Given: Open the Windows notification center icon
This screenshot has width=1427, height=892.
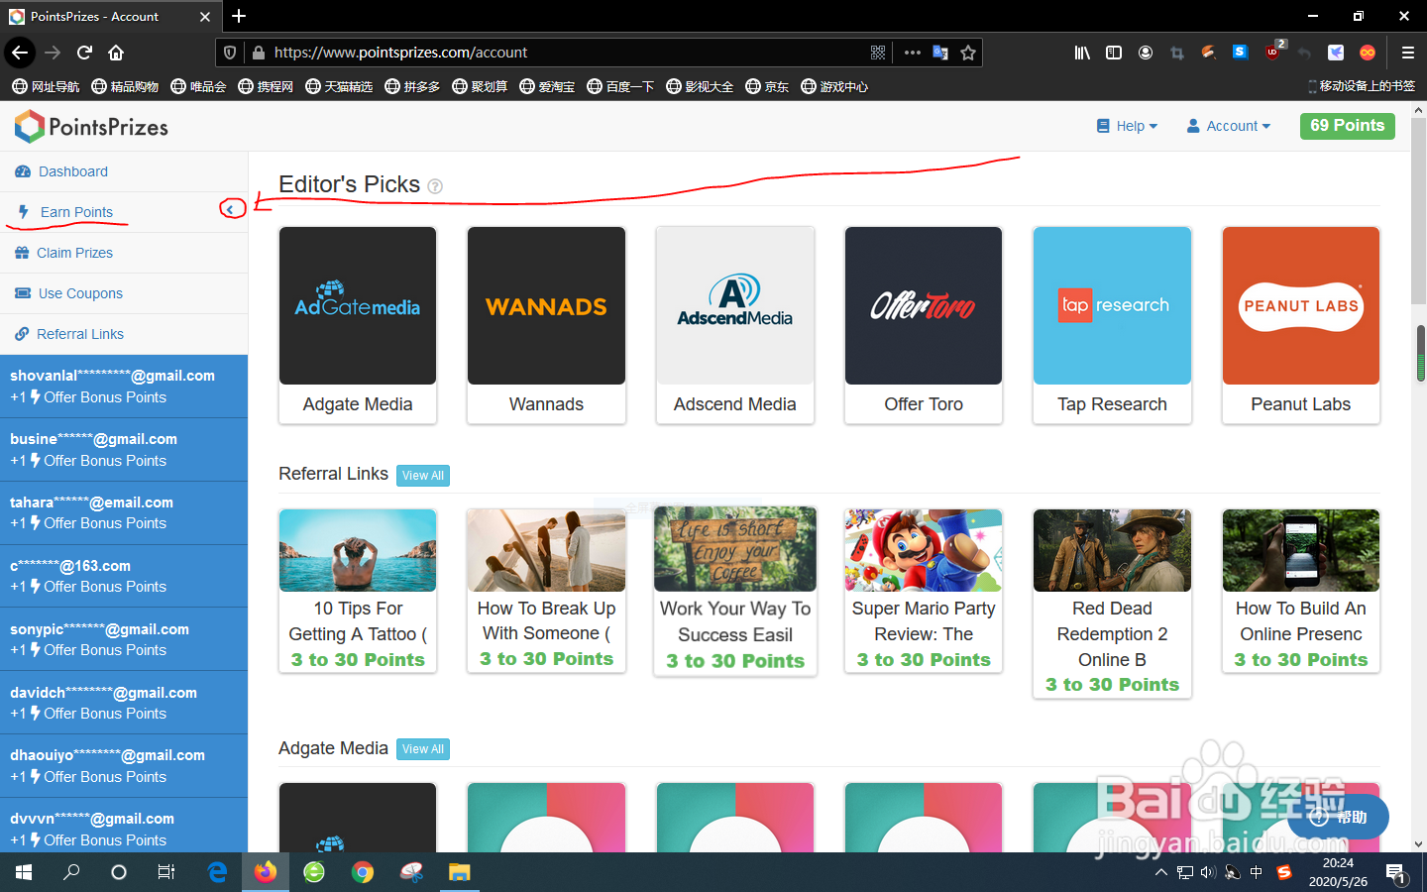Looking at the screenshot, I should (x=1396, y=873).
